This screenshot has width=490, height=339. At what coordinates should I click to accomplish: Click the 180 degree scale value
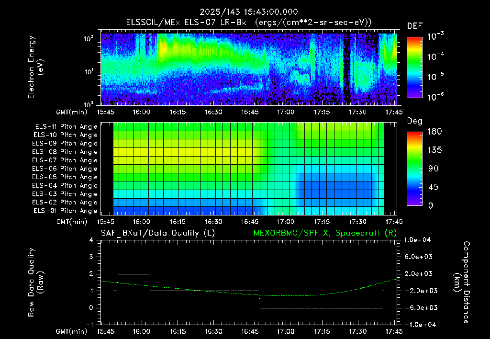tap(434, 132)
